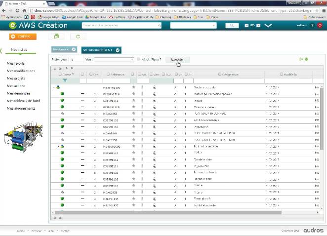Click the red power logout icon
Viewport: 327px width, 236px height.
pos(320,25)
